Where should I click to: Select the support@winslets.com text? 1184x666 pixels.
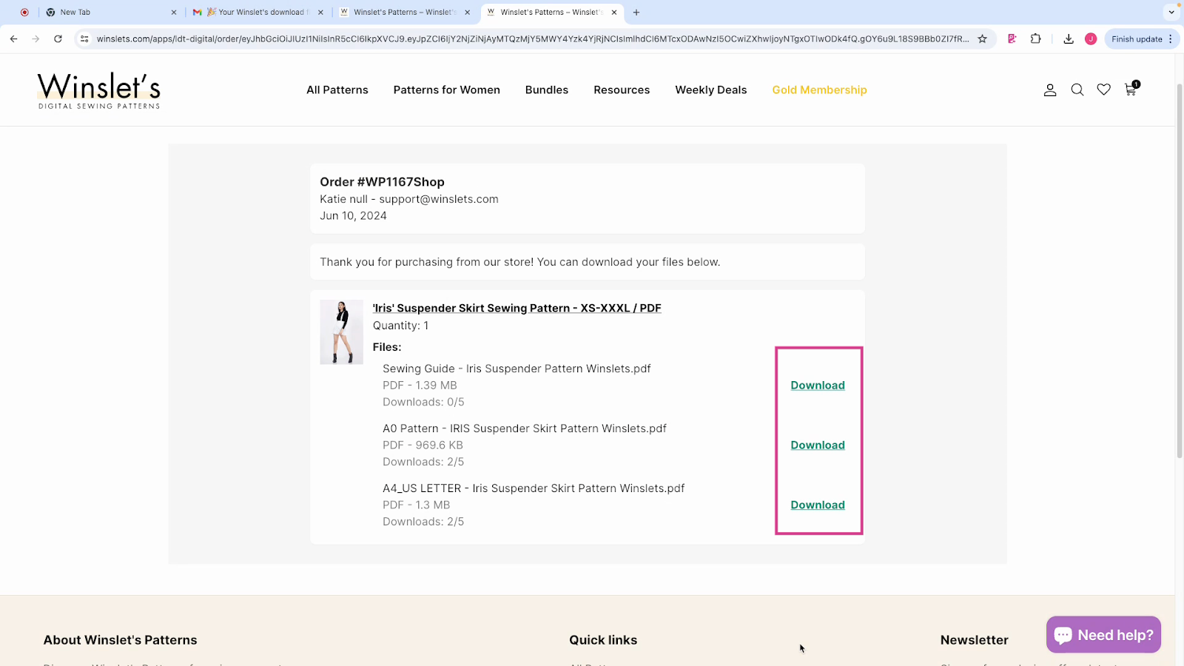tap(439, 199)
